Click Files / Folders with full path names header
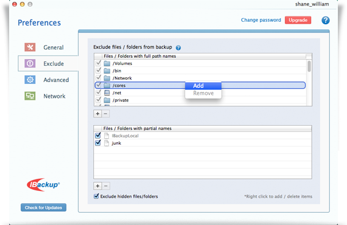The width and height of the screenshot is (347, 225). pyautogui.click(x=140, y=56)
